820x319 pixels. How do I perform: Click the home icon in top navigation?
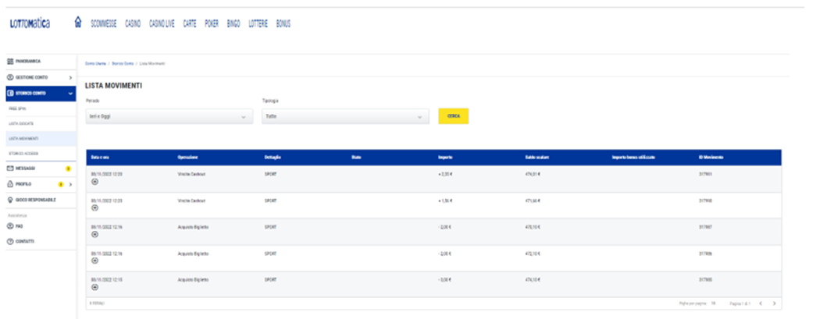[x=77, y=23]
